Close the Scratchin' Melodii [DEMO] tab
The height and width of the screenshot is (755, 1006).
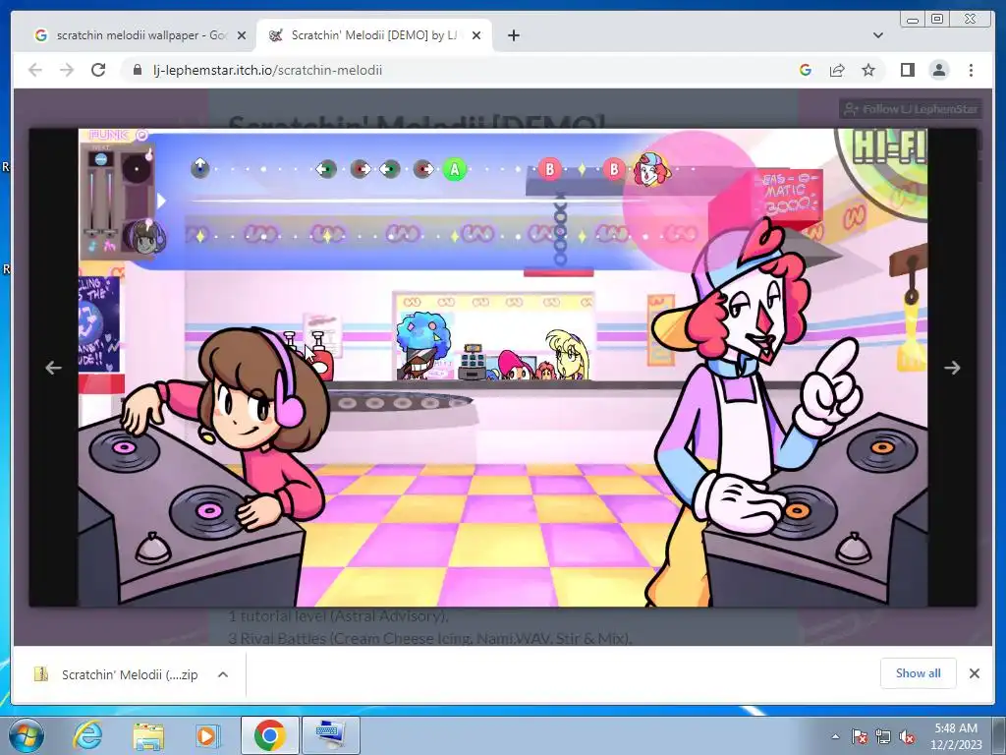click(x=476, y=35)
